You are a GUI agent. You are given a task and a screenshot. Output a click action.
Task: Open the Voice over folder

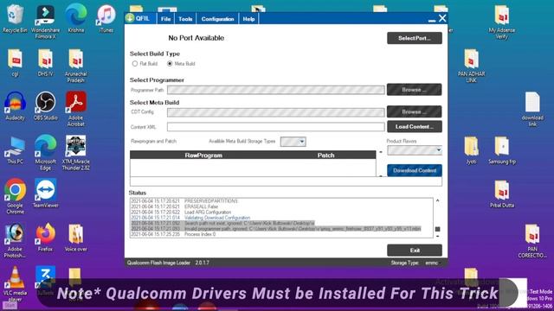click(x=75, y=238)
